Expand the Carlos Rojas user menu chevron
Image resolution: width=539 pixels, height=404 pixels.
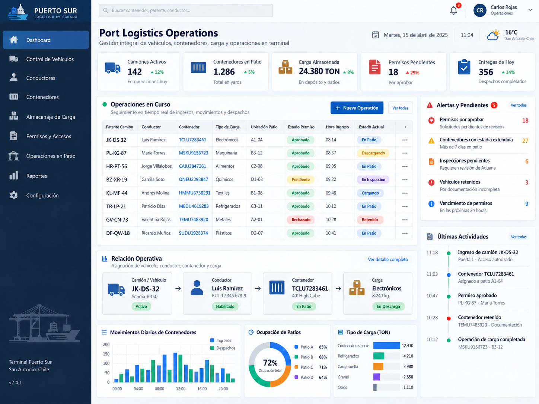[530, 10]
